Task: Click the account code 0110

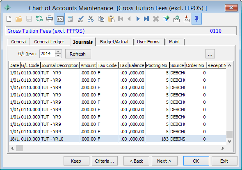Action: 216,31
